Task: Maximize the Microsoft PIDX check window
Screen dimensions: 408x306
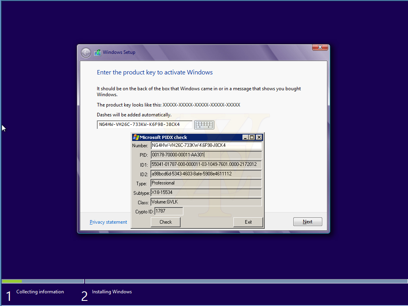Action: point(252,137)
